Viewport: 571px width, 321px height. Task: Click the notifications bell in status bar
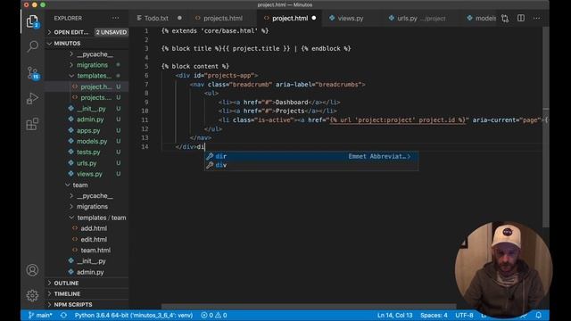pyautogui.click(x=538, y=315)
